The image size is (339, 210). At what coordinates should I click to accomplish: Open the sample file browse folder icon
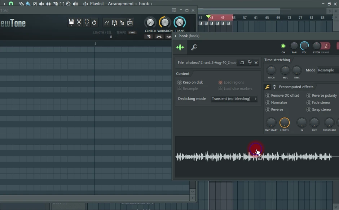[242, 62]
